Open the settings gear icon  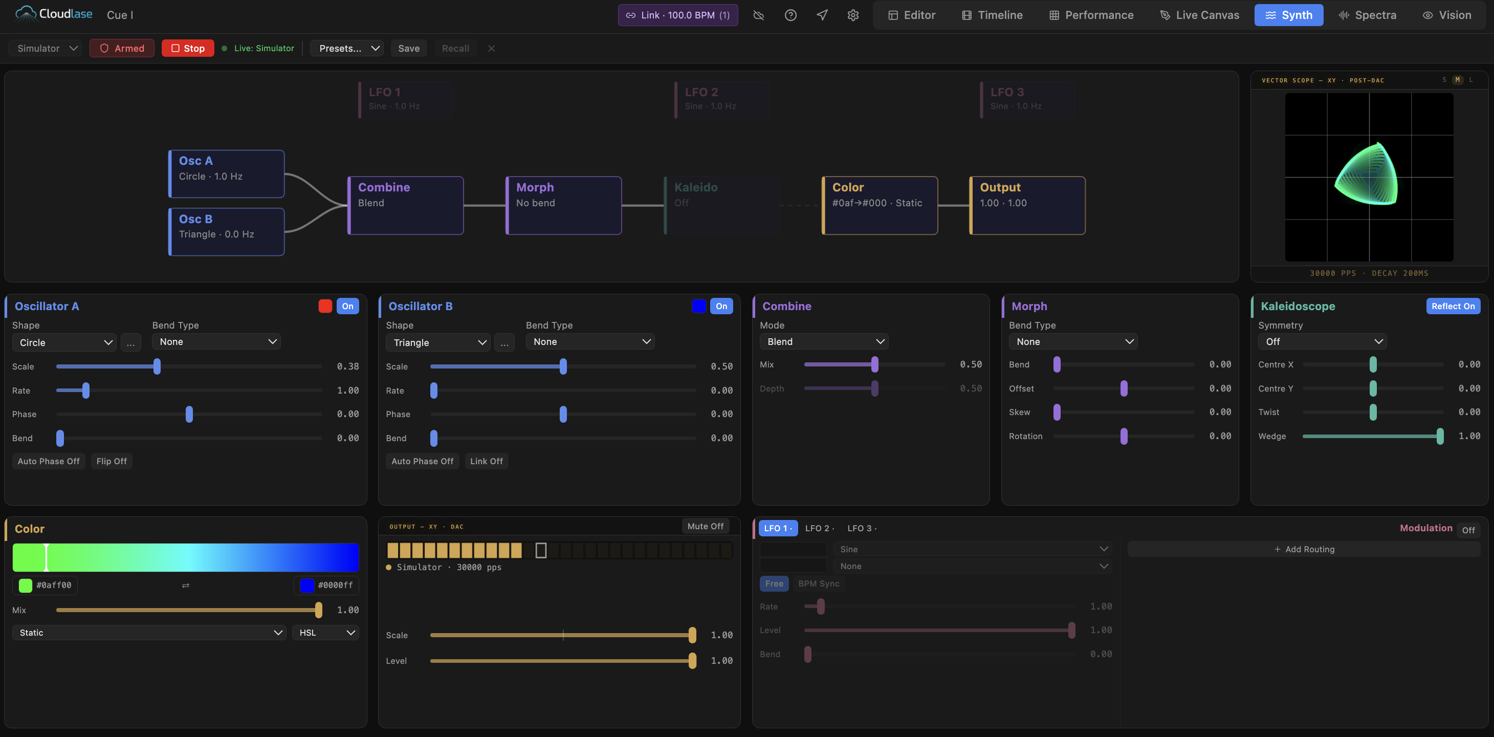click(852, 15)
